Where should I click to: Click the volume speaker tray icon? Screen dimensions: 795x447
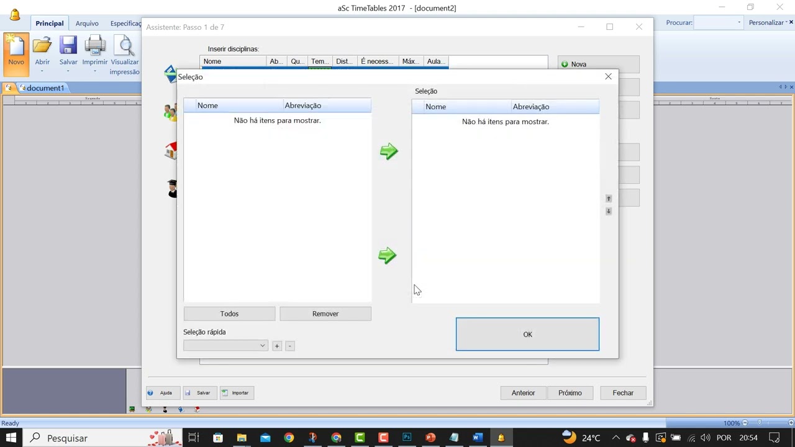point(705,438)
